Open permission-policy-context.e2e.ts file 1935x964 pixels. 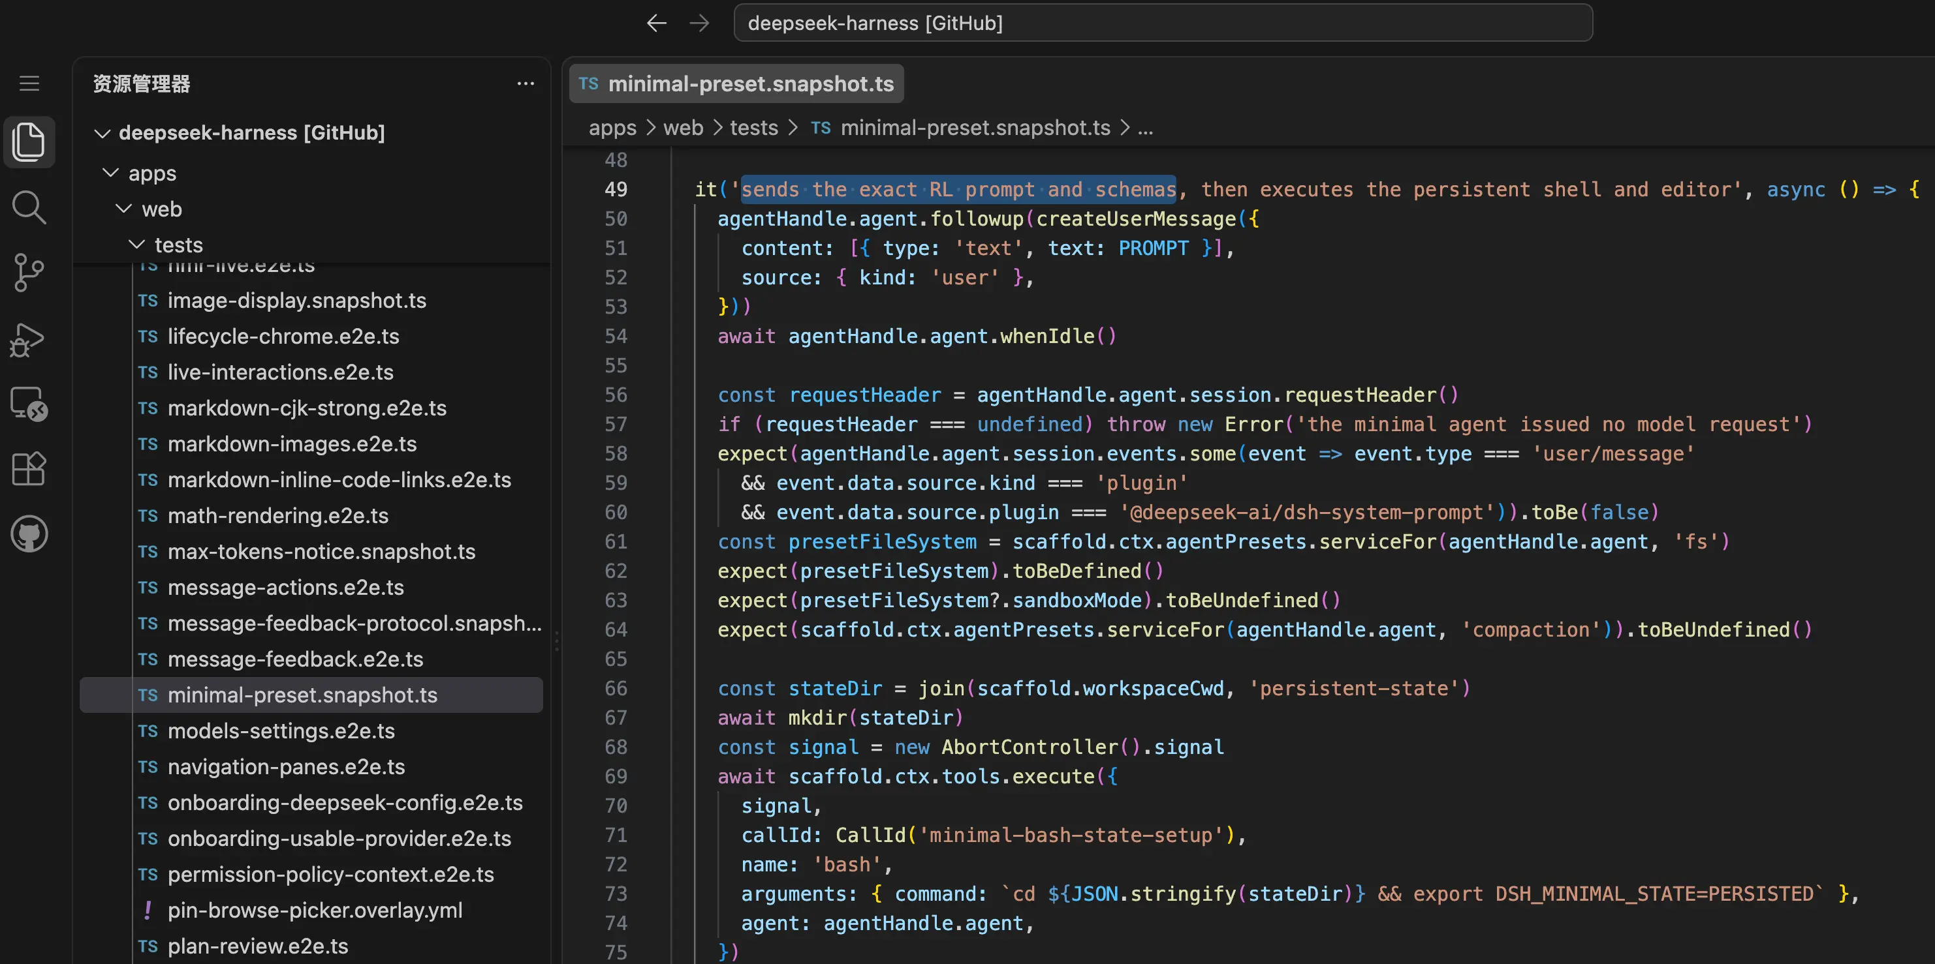[311, 875]
